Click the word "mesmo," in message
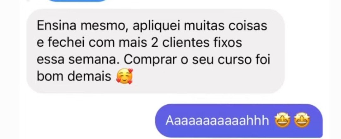 tap(105, 26)
